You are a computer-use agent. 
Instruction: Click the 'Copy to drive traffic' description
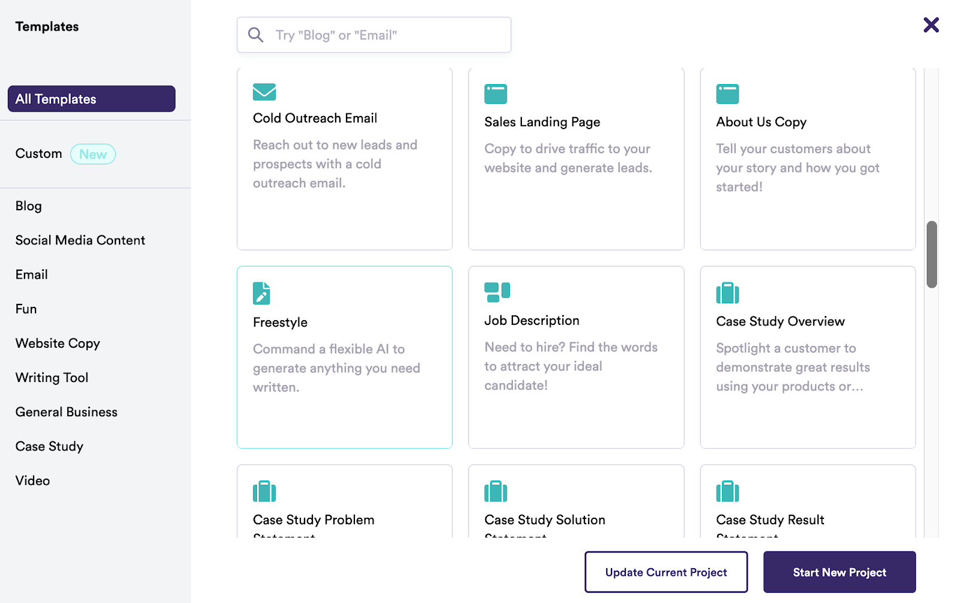[x=568, y=158]
